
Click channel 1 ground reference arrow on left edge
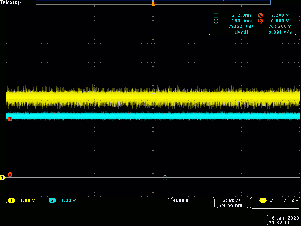(x=3, y=177)
